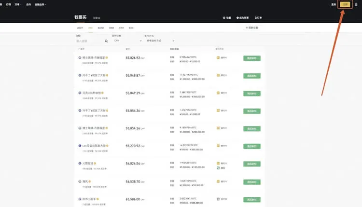Buy BTC from the 55,273.92 CNY offer
This screenshot has height=207, width=362.
(x=252, y=146)
